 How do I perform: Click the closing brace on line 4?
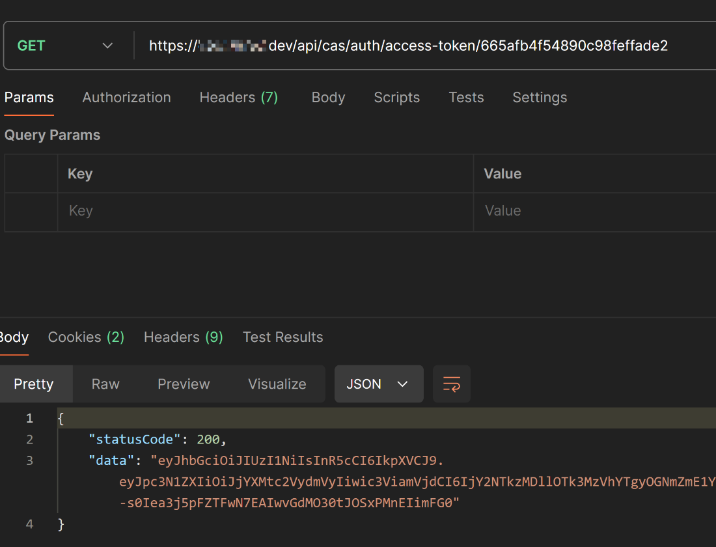pos(61,524)
